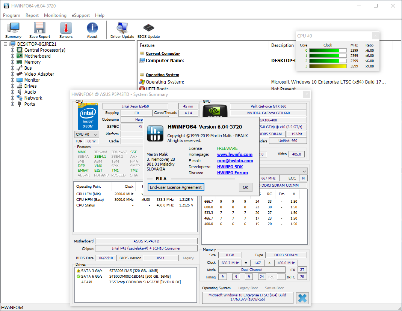Open the eSupport menu
Screen dimensions: 402x311
(80, 15)
